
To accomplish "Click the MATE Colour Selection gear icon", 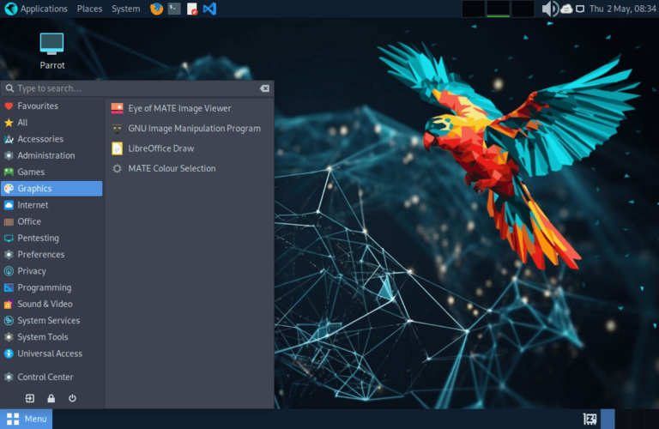I will [118, 168].
